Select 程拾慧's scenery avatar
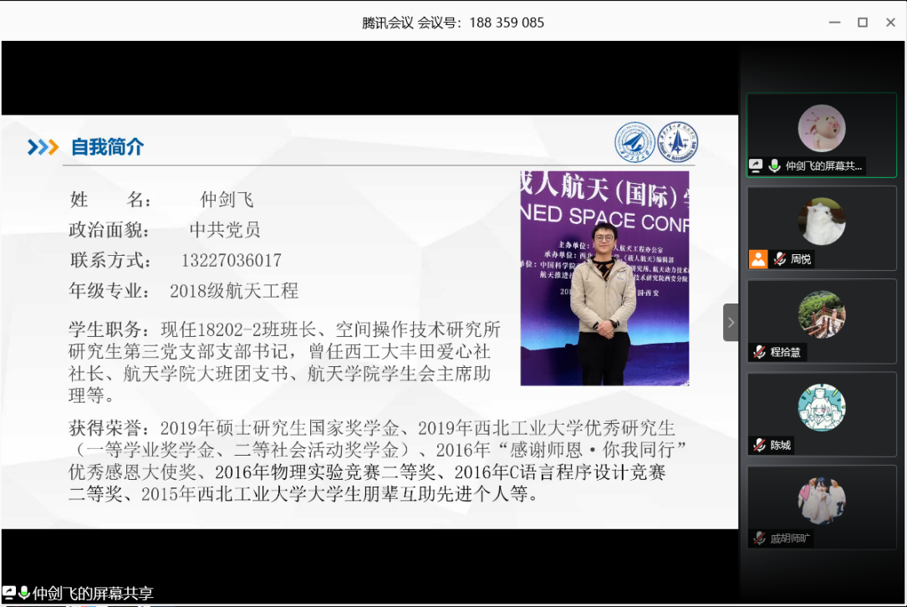The image size is (907, 607). 821,314
